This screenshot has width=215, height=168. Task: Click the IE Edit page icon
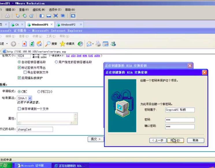(105, 44)
